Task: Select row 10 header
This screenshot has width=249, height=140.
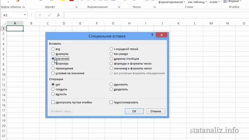Action: tap(4, 75)
